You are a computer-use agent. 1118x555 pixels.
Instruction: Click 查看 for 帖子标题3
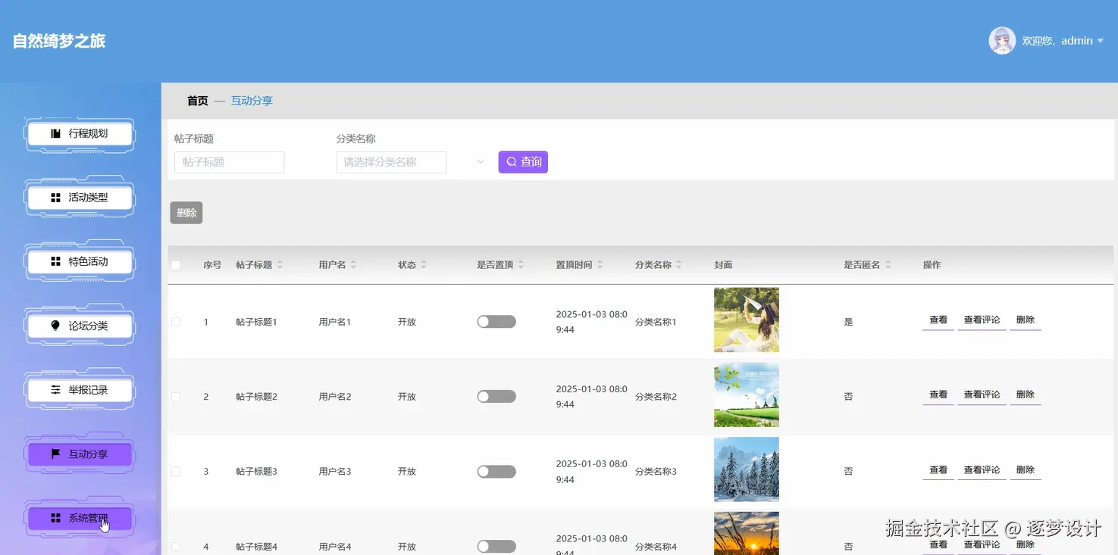pos(938,470)
